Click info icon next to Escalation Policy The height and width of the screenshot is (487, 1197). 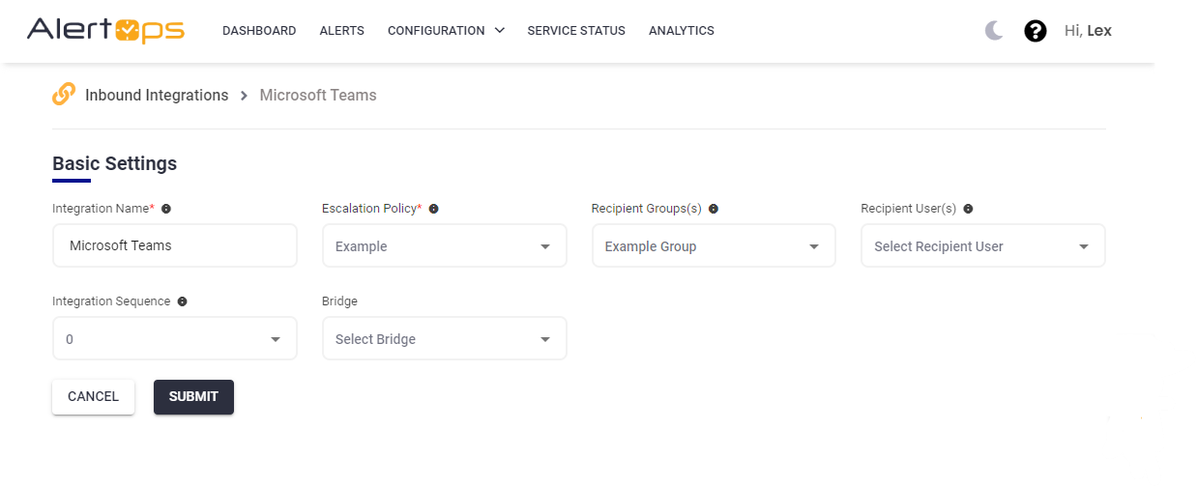tap(433, 209)
